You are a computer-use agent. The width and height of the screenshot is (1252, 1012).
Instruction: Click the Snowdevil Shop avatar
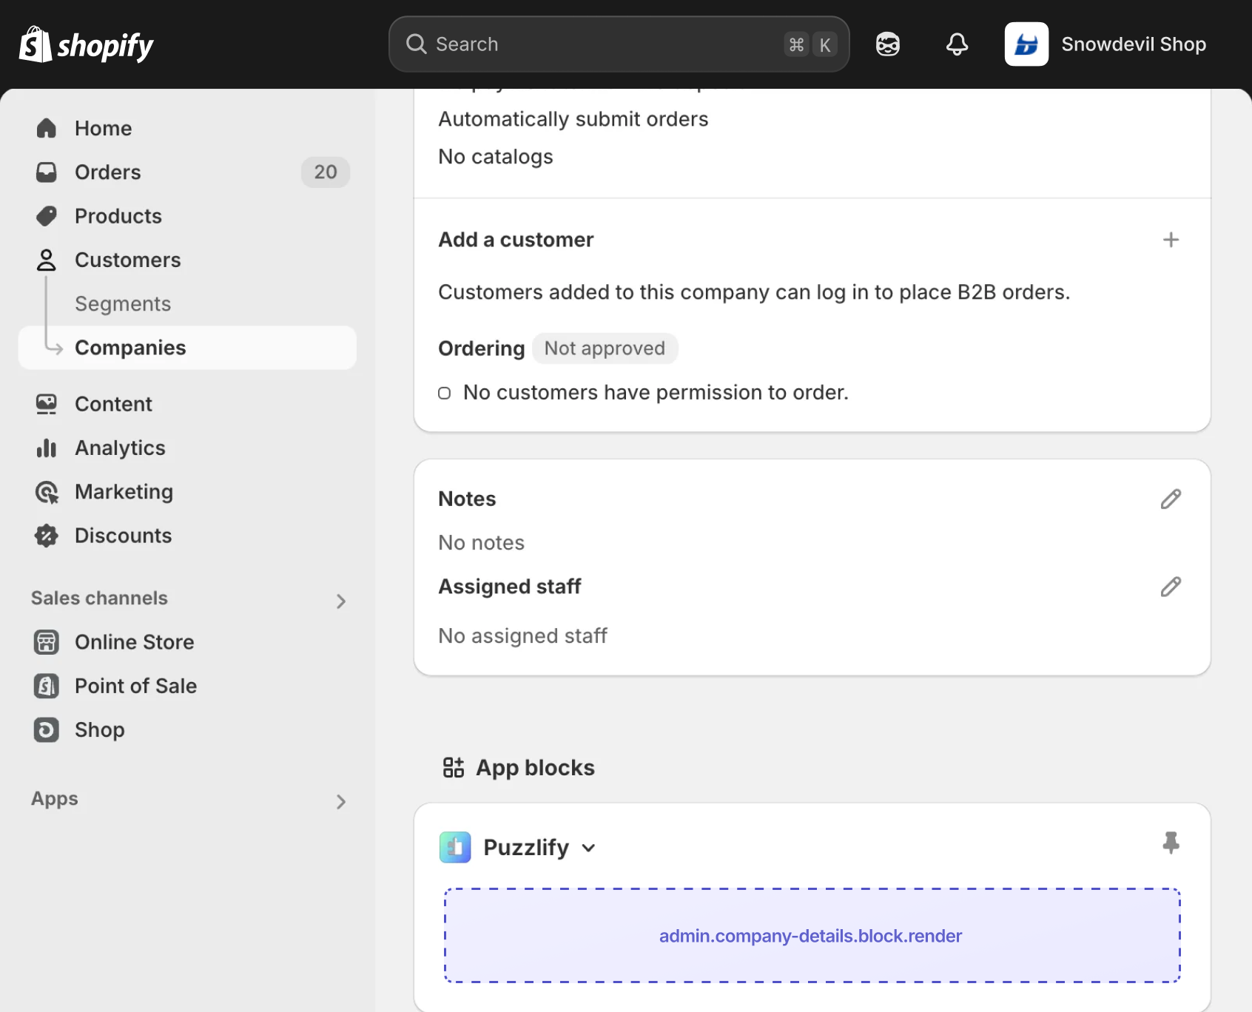click(1026, 44)
